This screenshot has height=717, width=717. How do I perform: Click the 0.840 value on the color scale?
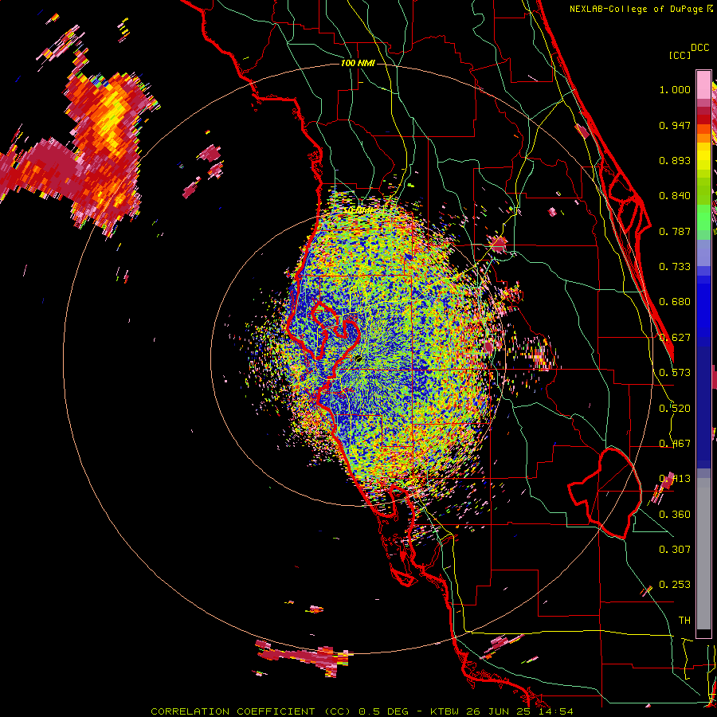tap(675, 196)
